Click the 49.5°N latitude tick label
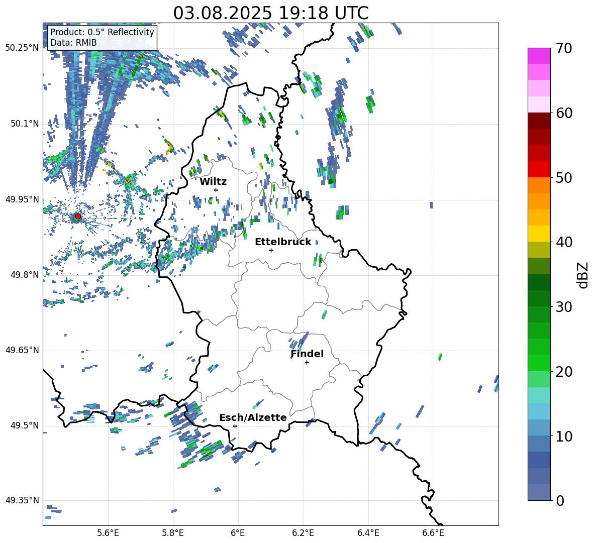 tap(25, 425)
